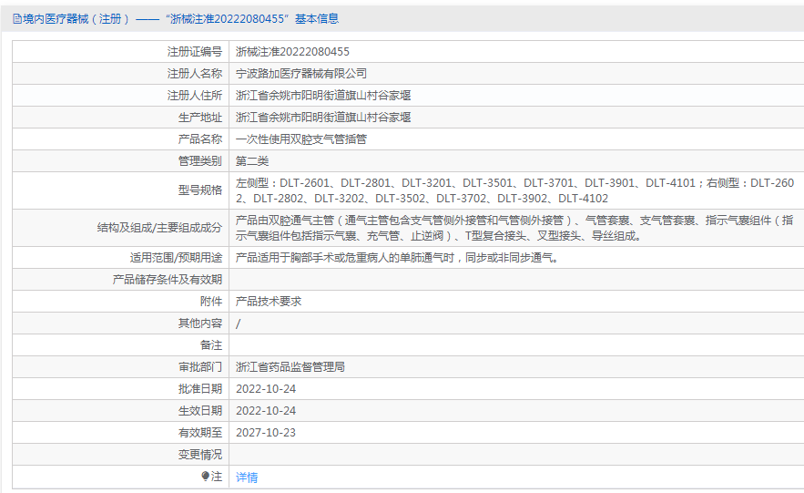The height and width of the screenshot is (493, 804).
Task: Select the date in the 生效日期 row
Action: click(266, 411)
